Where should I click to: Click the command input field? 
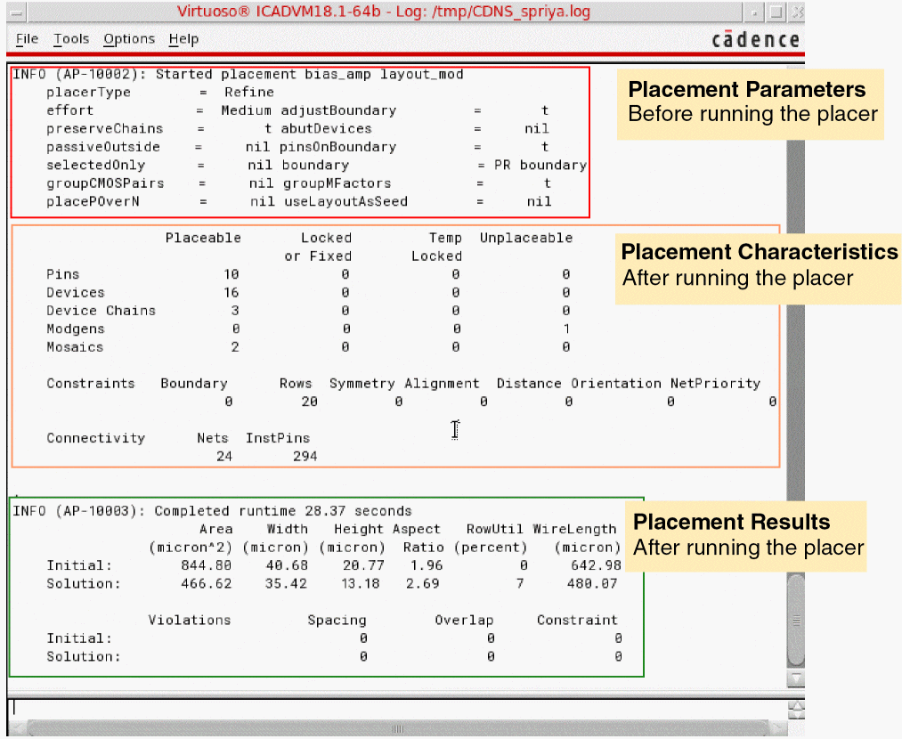397,708
